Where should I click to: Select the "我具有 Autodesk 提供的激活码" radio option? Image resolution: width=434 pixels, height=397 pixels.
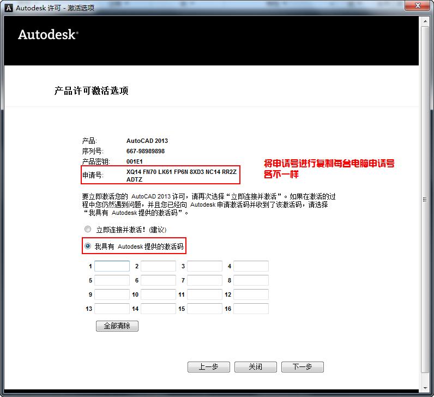pyautogui.click(x=88, y=246)
